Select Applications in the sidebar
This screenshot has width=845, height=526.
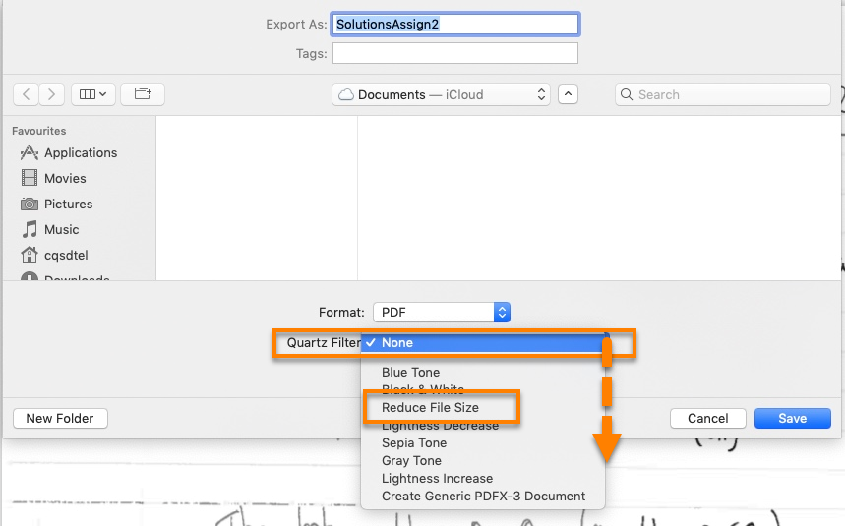click(x=80, y=152)
